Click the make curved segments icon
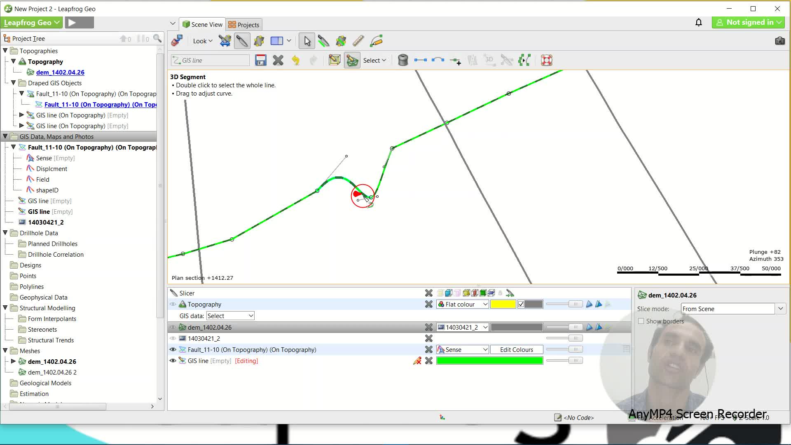The height and width of the screenshot is (445, 791). [x=438, y=60]
